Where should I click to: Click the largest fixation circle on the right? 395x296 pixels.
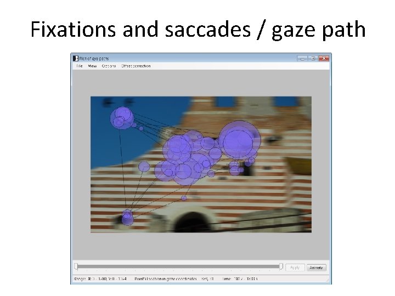click(x=239, y=140)
